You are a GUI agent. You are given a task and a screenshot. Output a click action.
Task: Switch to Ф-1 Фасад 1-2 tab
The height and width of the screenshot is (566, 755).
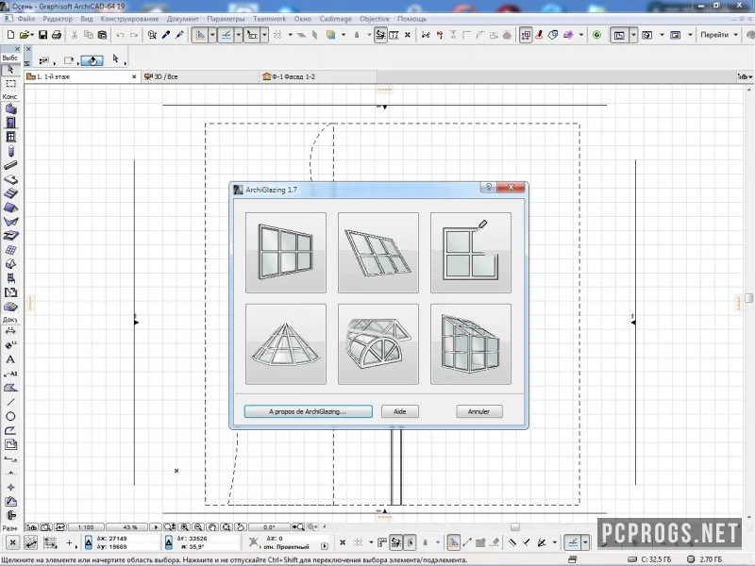[x=318, y=76]
